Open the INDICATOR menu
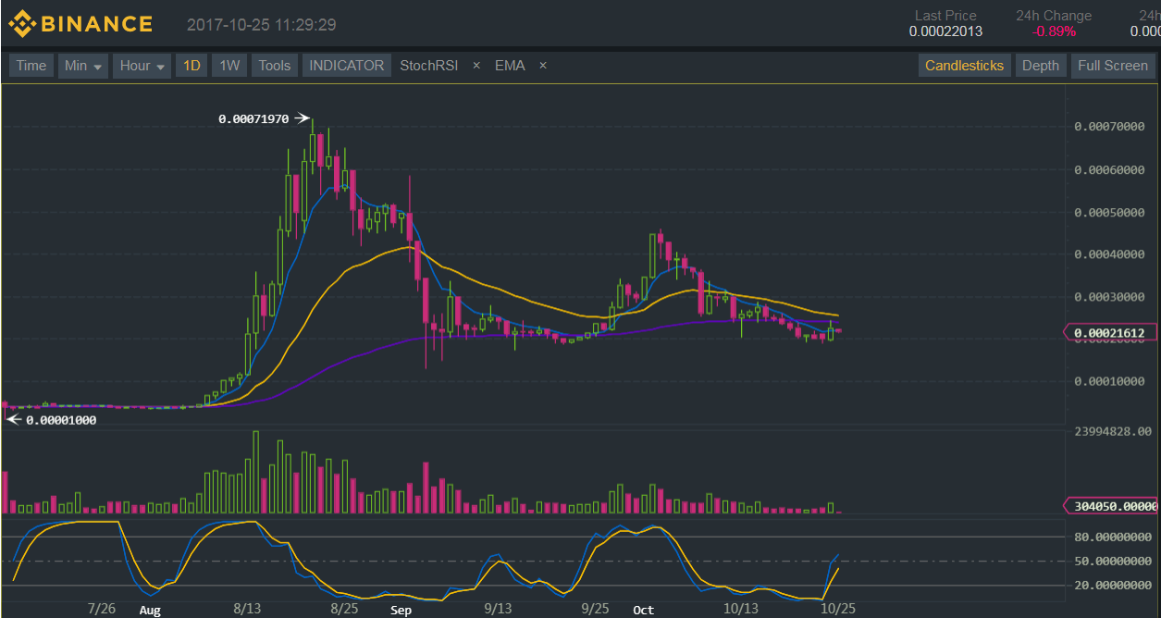This screenshot has height=618, width=1161. point(346,66)
